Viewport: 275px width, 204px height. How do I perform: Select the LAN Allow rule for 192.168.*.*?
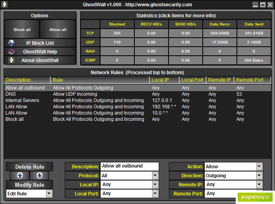pos(137,107)
